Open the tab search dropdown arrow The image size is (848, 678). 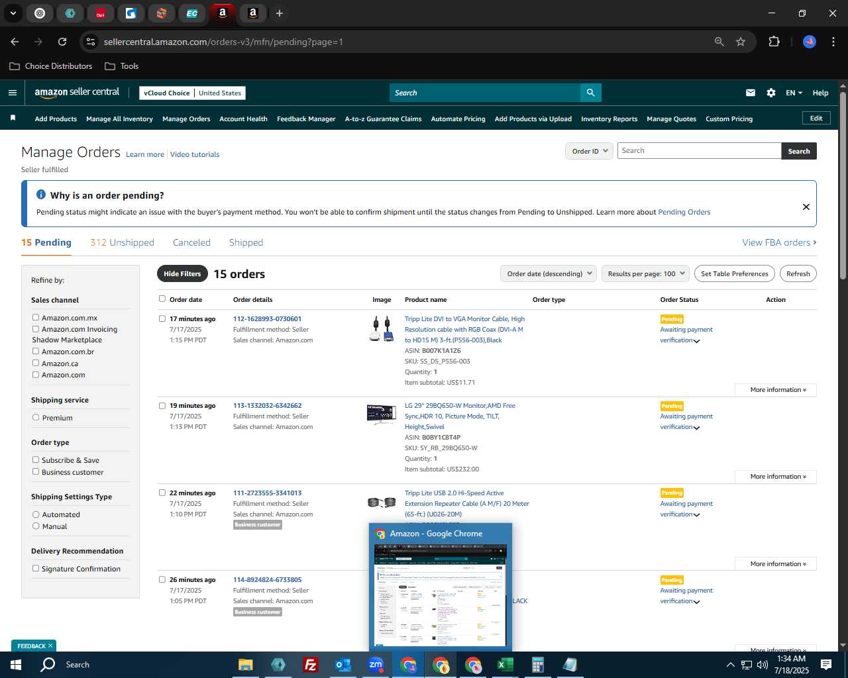click(x=13, y=13)
